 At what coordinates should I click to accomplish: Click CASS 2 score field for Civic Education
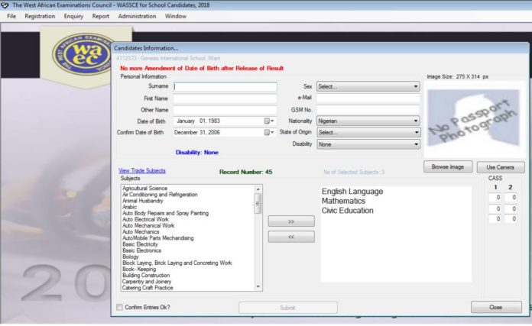pos(511,219)
